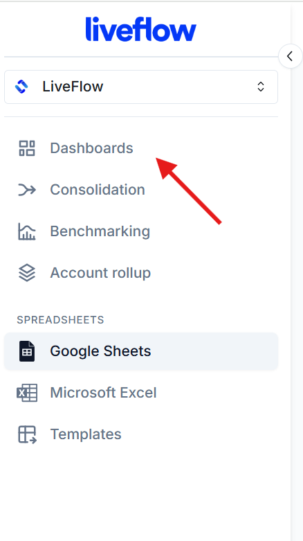This screenshot has height=541, width=303.
Task: Collapse the sidebar with the chevron button
Action: tap(290, 56)
